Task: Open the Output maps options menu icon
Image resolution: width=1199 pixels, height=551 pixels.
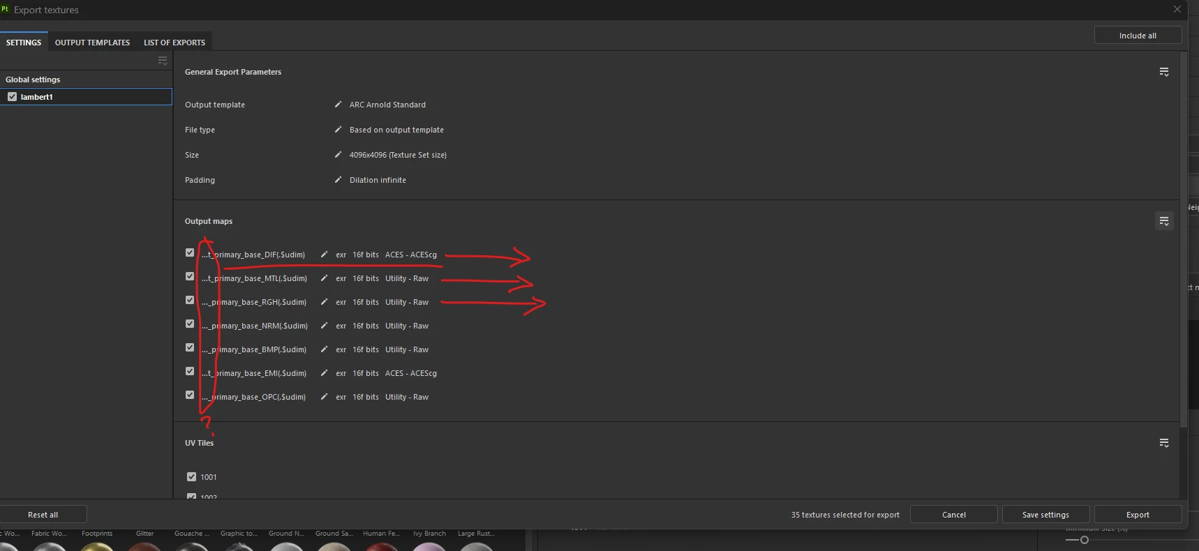Action: [x=1164, y=221]
